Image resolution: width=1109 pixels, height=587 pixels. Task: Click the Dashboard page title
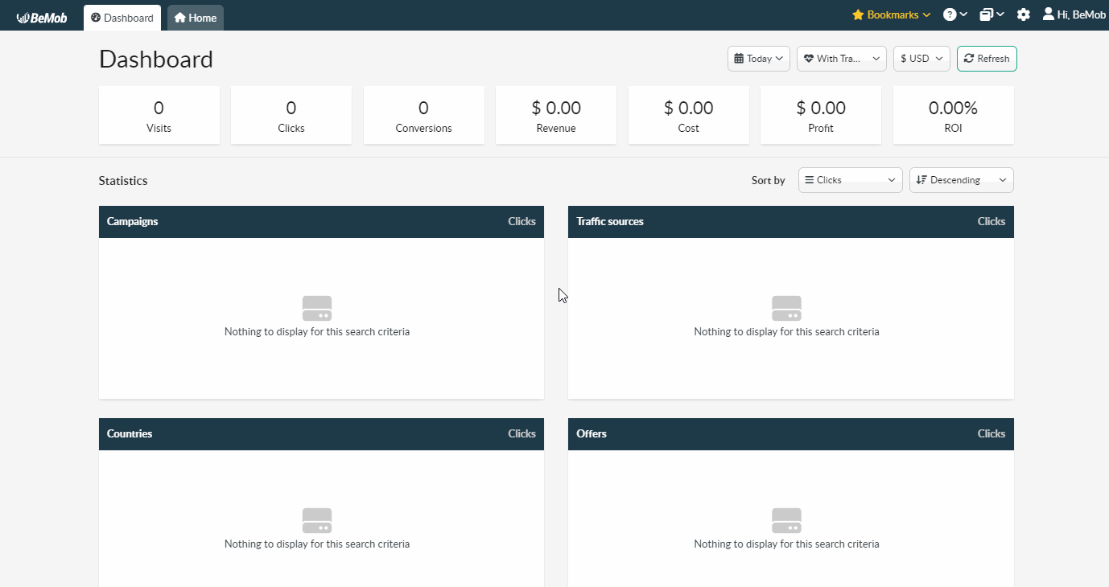(156, 60)
